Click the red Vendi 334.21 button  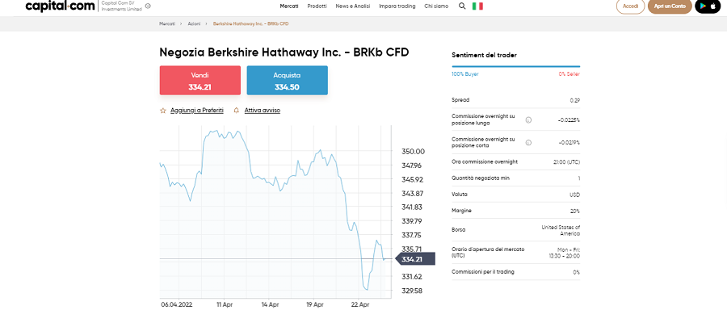tap(200, 81)
